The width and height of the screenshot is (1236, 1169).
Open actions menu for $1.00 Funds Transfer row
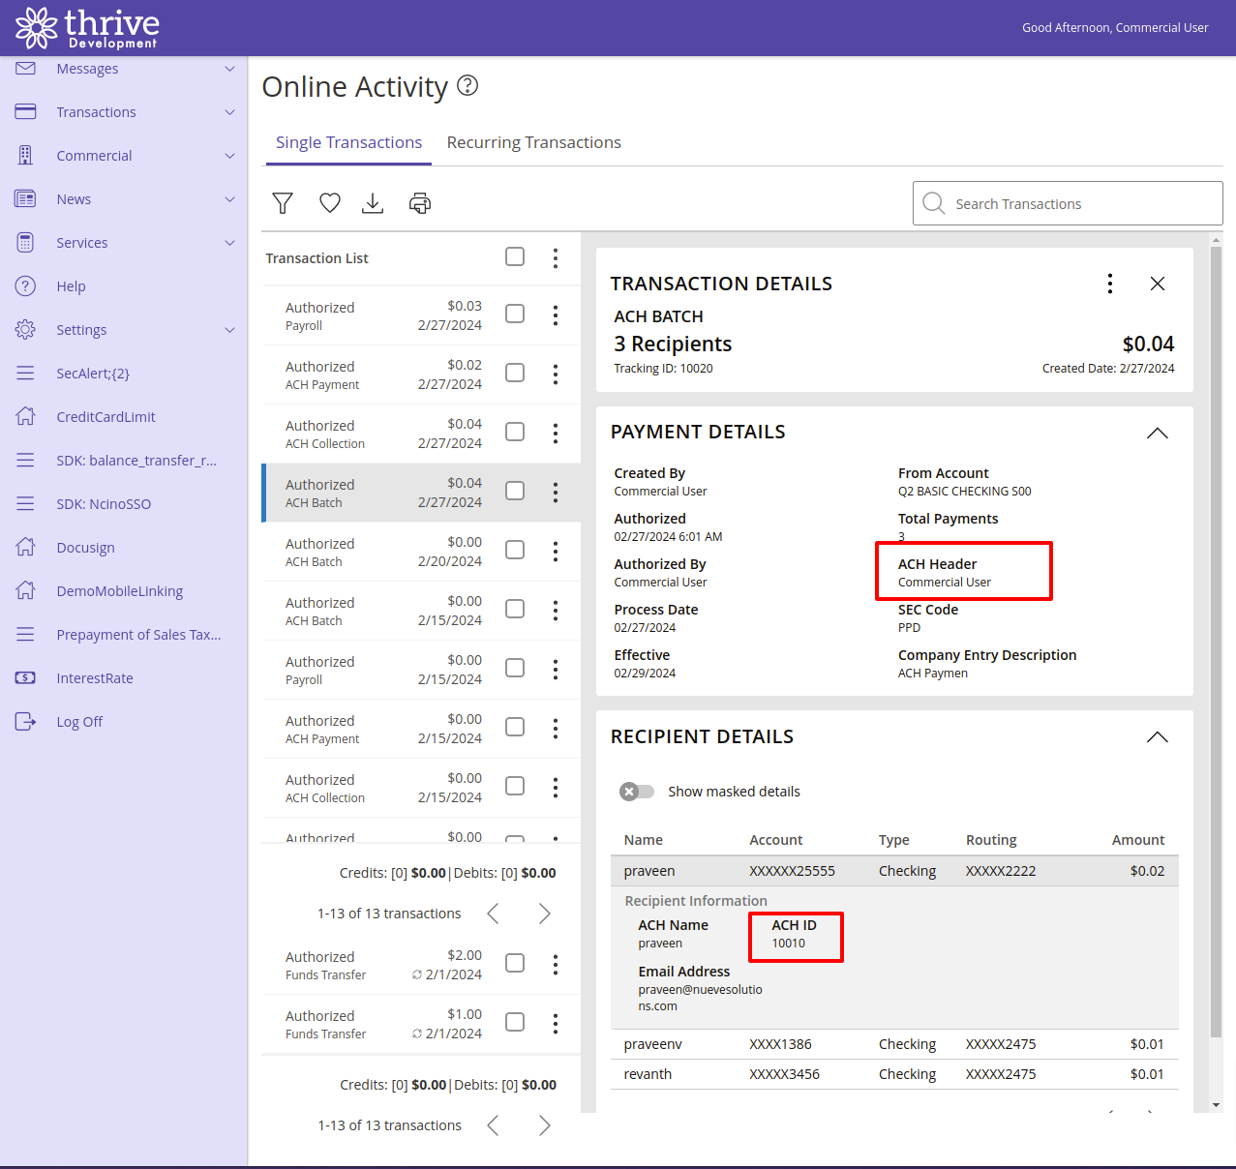point(556,1023)
